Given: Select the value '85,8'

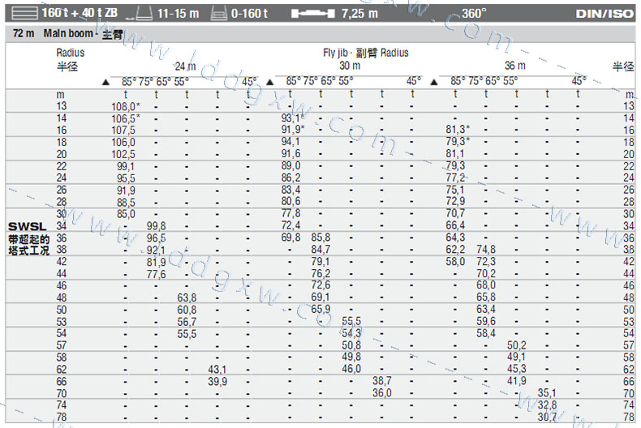Looking at the screenshot, I should coord(321,238).
